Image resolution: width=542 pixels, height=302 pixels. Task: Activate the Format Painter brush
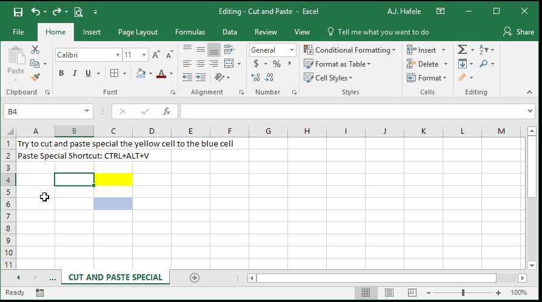point(35,77)
